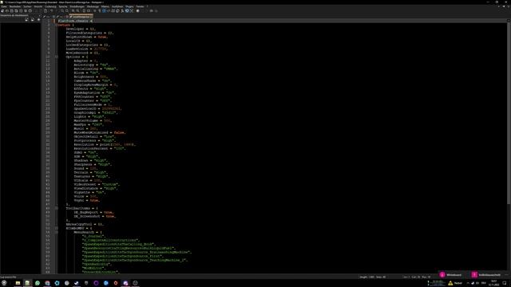Toggle Folder as Workspace panel button
511x287 pixels.
coord(127,10)
